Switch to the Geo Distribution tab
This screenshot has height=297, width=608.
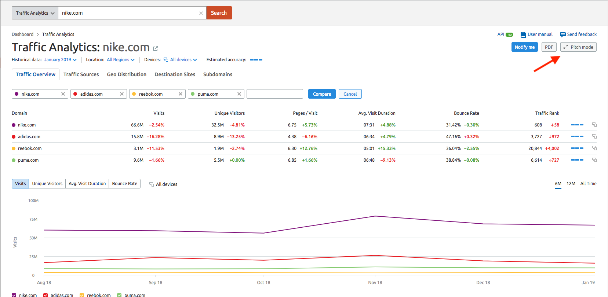(127, 74)
